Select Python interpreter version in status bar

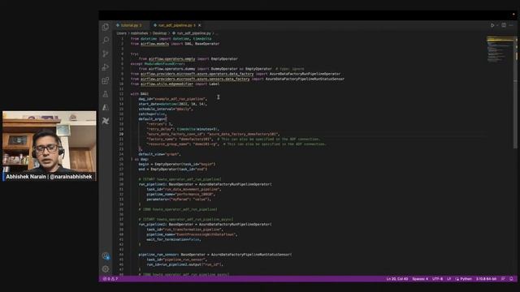click(x=486, y=279)
